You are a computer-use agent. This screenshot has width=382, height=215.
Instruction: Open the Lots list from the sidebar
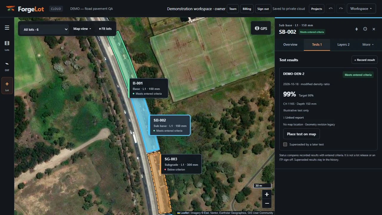click(x=7, y=46)
